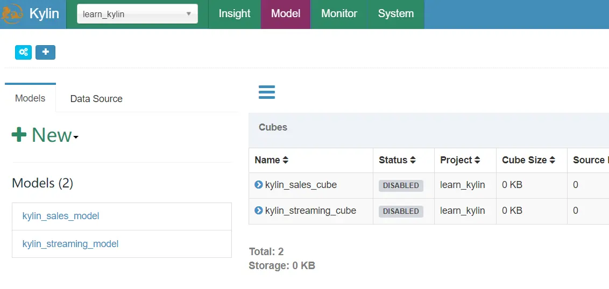Click the DISABLED badge of kylin_sales_cube
The height and width of the screenshot is (289, 609).
click(x=401, y=185)
